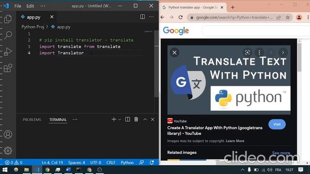Close the terminal panel

(153, 119)
